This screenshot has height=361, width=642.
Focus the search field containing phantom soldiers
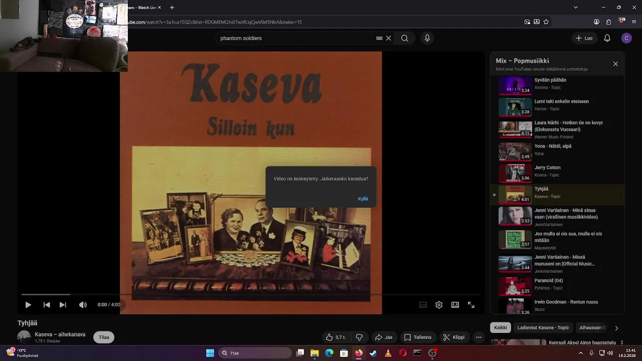coord(296,38)
